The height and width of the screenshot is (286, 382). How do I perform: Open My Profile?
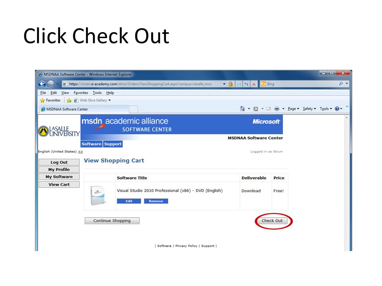click(59, 170)
